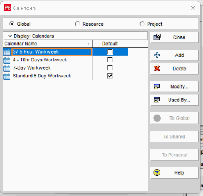Click the calendar icon beside 37.5 Hour Workweek
Screen dimensions: 203x196
(x=6, y=52)
